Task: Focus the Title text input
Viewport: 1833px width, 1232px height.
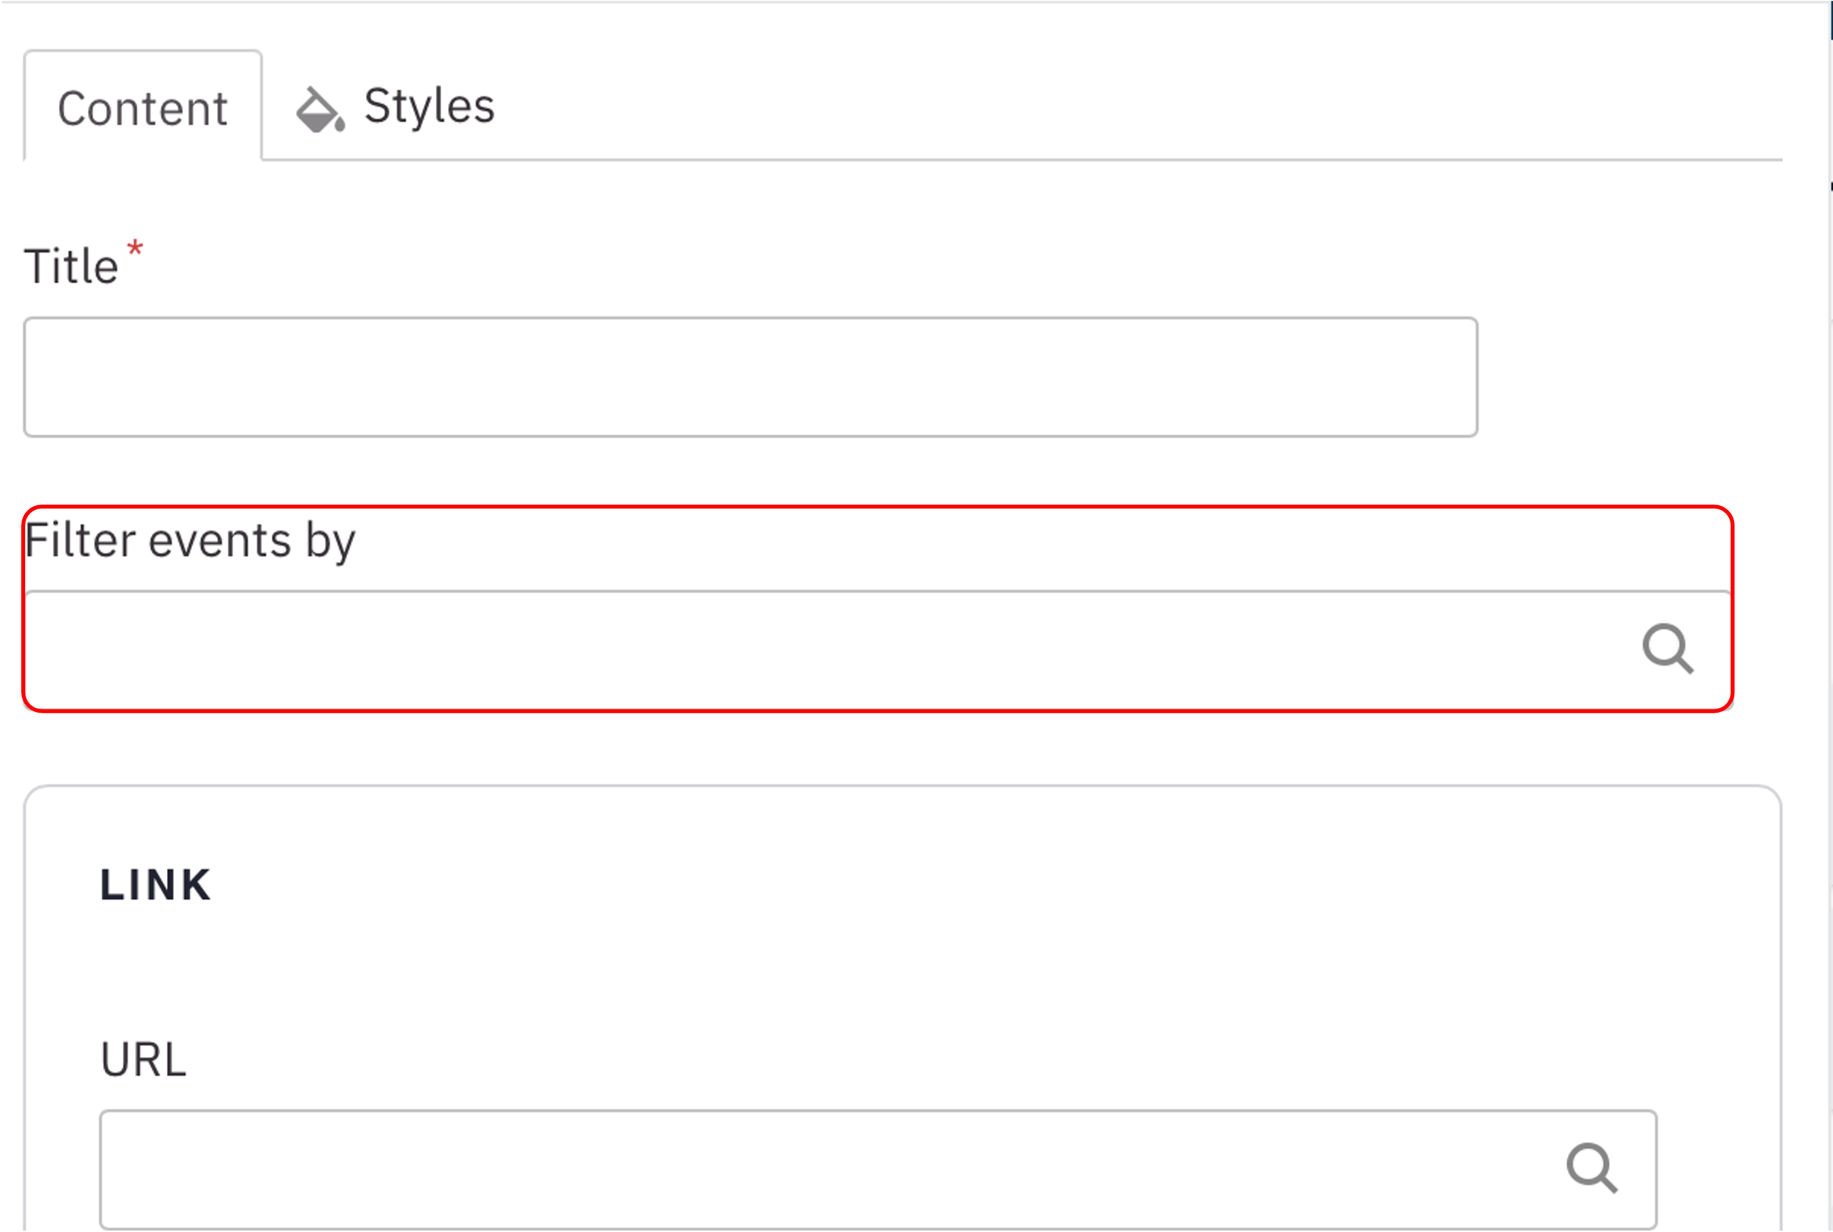Action: (750, 377)
